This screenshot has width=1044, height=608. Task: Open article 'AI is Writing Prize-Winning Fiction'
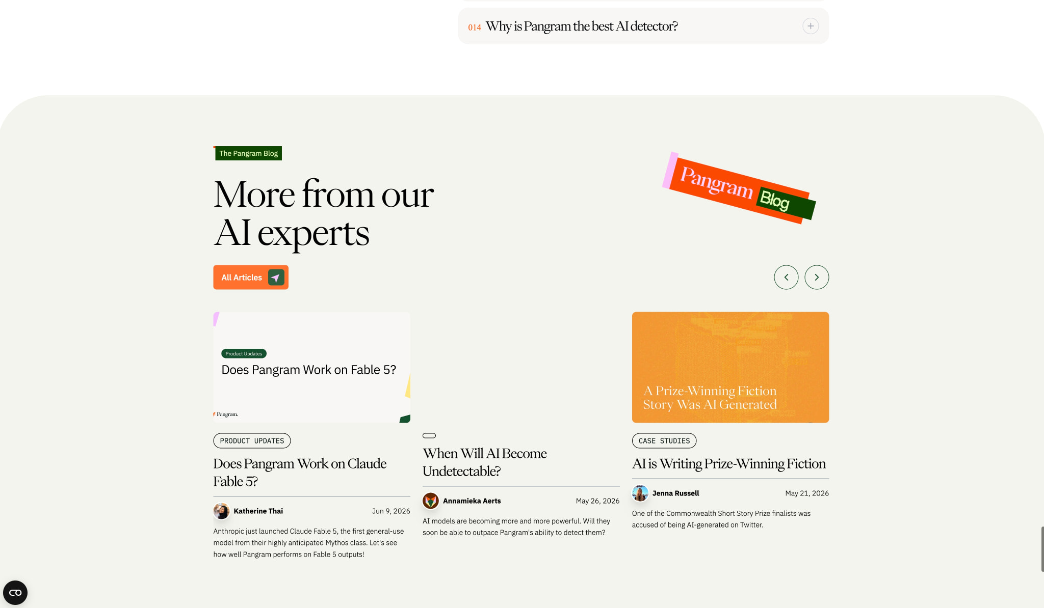(729, 464)
